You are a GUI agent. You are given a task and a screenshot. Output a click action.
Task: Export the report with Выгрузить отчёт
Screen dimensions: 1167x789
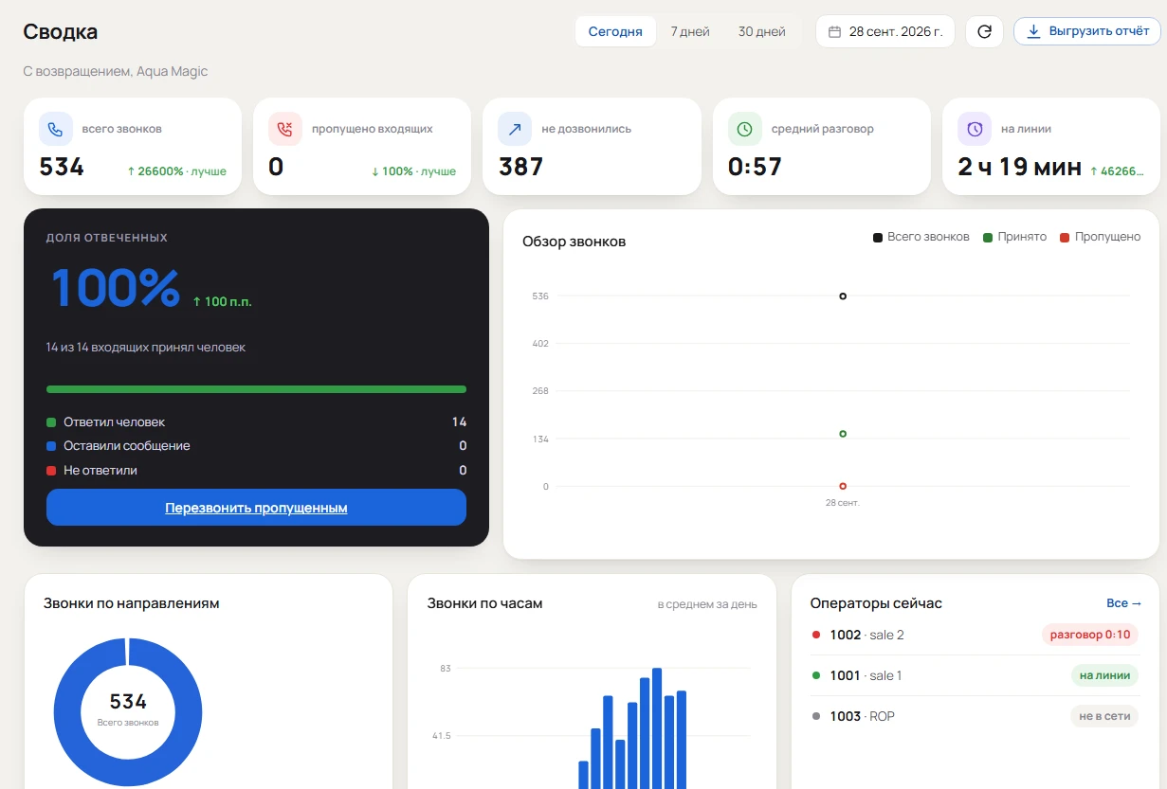[x=1087, y=31]
